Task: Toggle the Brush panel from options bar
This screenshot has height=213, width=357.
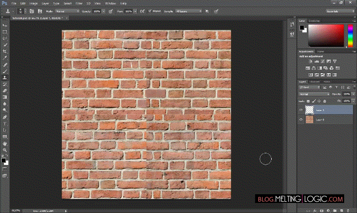Action: 32,11
